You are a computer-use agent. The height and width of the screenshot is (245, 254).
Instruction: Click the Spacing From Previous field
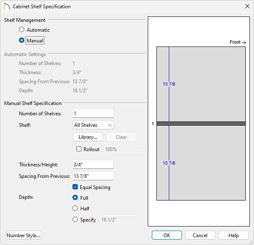point(93,176)
